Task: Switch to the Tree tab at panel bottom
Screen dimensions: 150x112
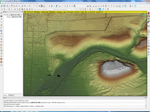Action: tap(5, 95)
